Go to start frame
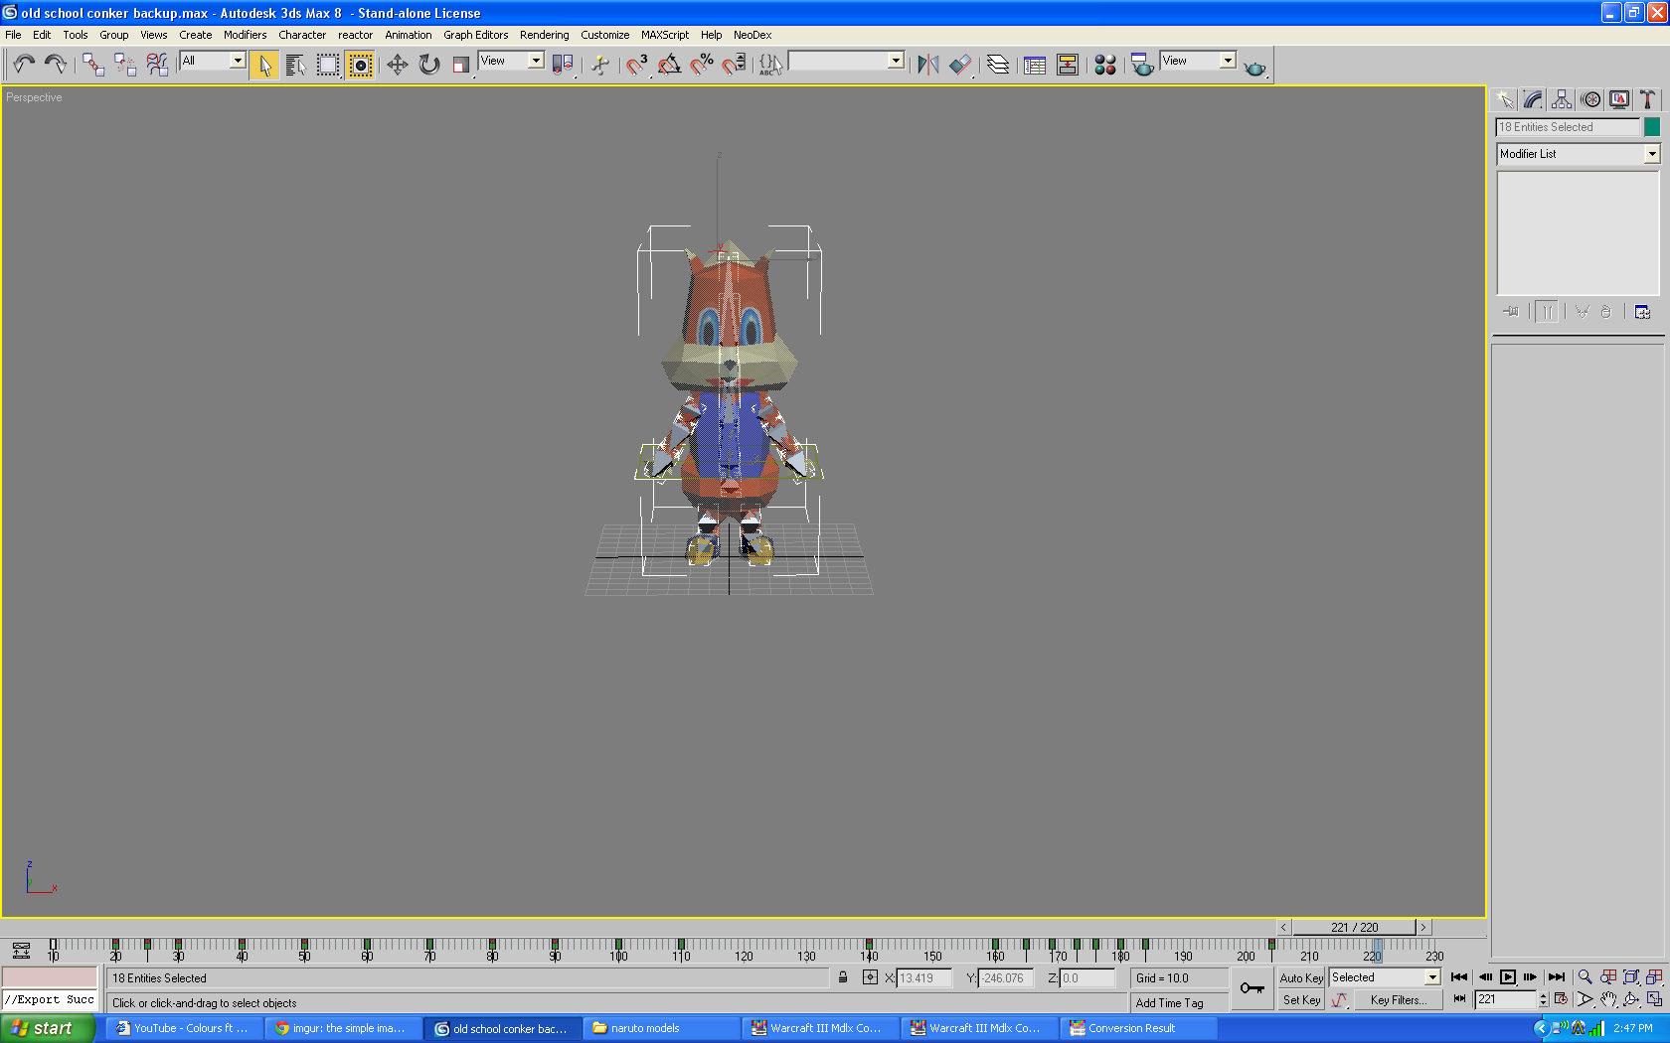This screenshot has height=1043, width=1670. tap(1458, 977)
